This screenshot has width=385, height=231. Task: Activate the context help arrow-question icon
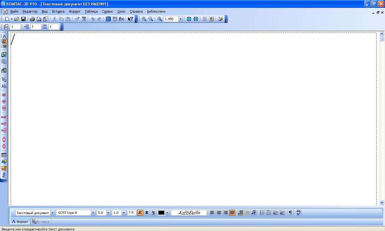tap(130, 19)
